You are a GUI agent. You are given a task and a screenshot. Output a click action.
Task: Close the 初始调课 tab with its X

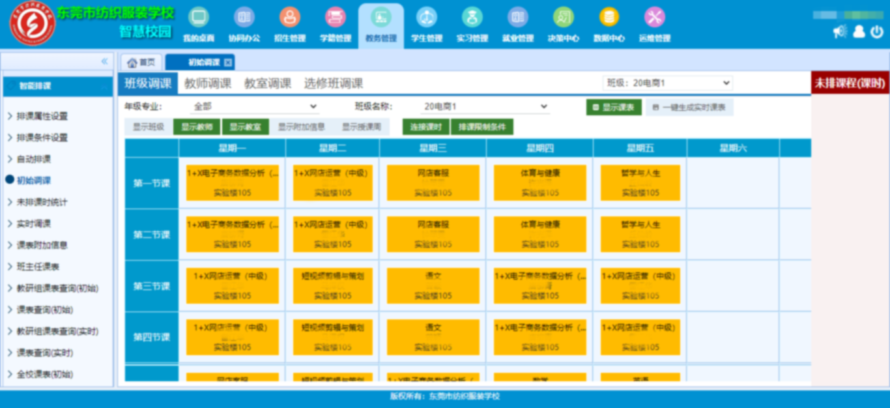(x=227, y=63)
